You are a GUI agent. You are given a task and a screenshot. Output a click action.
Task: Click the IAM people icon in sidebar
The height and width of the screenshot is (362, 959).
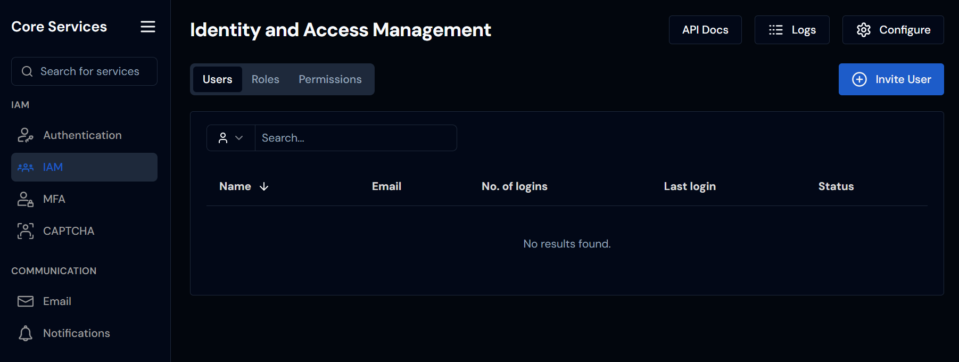click(25, 167)
